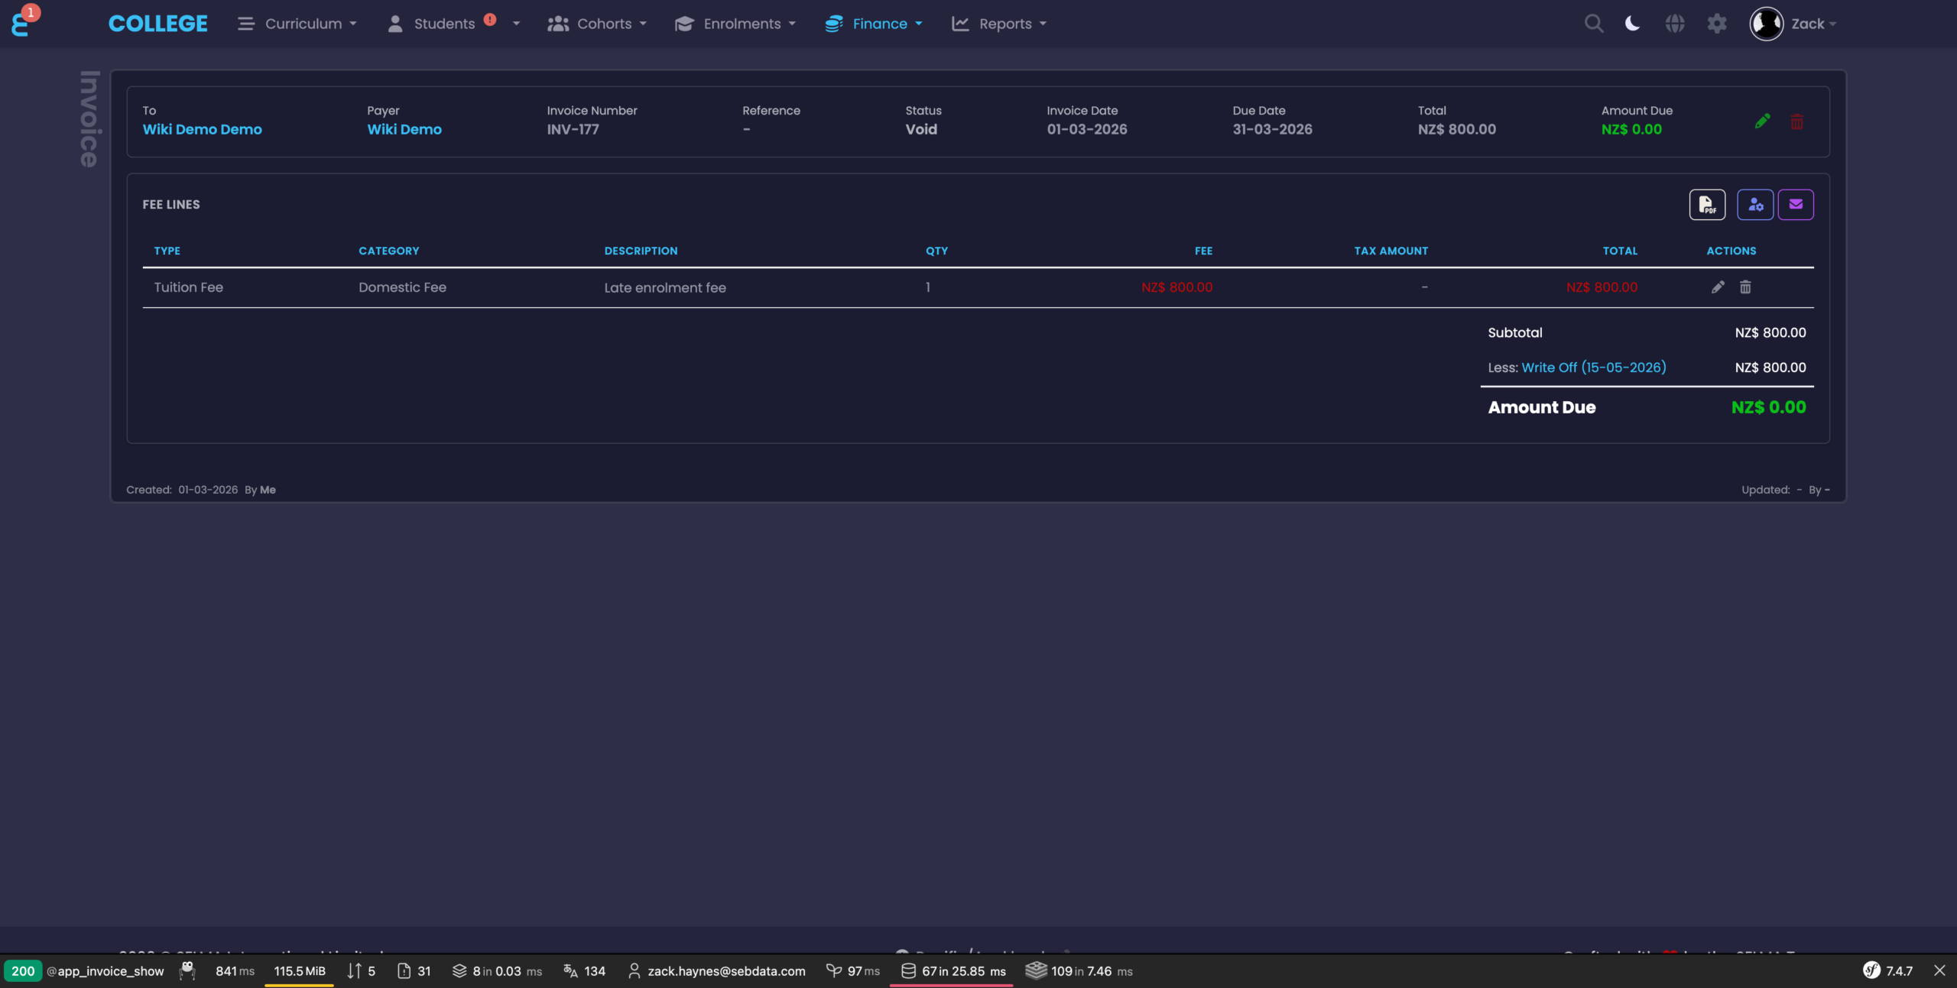Image resolution: width=1957 pixels, height=988 pixels.
Task: Expand the Curriculum menu
Action: (297, 24)
